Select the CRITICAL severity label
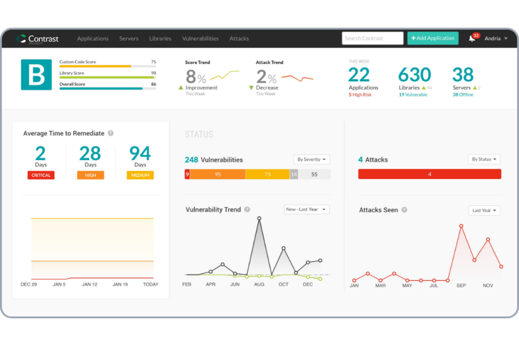Viewport: 519px width, 346px height. pos(41,175)
